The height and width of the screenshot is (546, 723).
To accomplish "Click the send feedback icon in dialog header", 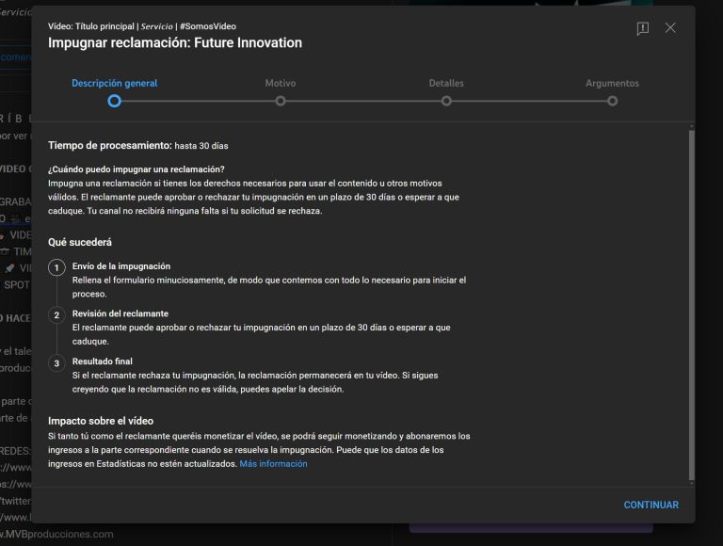I will pyautogui.click(x=643, y=28).
